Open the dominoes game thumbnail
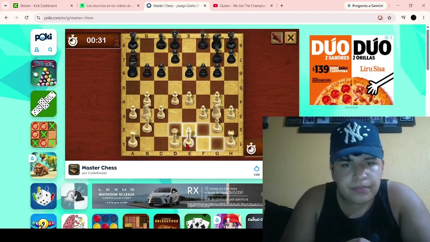This screenshot has height=242, width=430. (x=44, y=104)
